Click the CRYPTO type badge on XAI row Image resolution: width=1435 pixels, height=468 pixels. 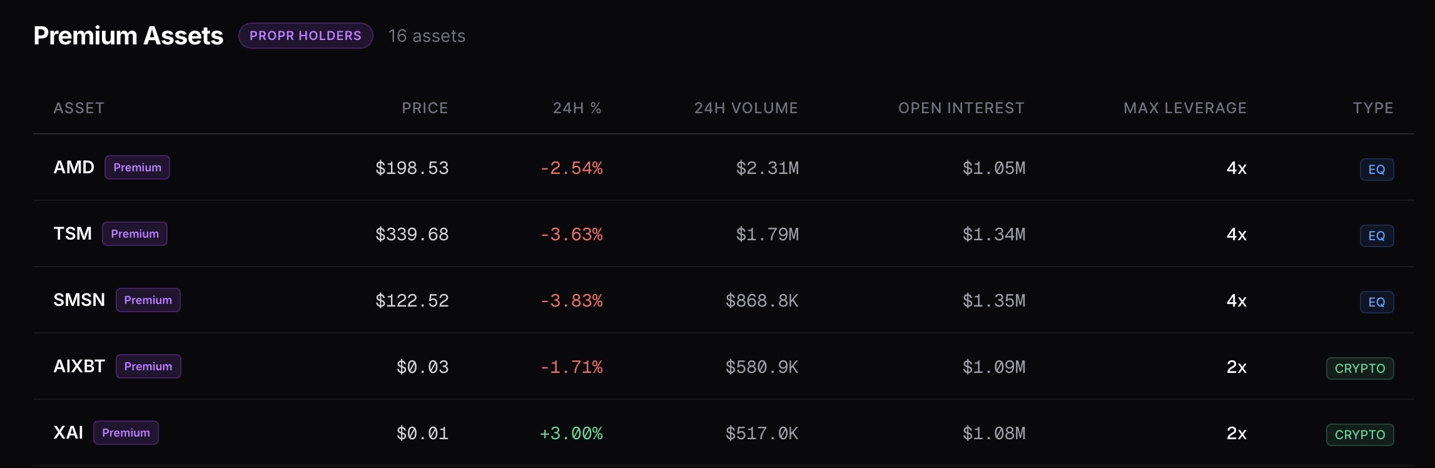coord(1360,434)
